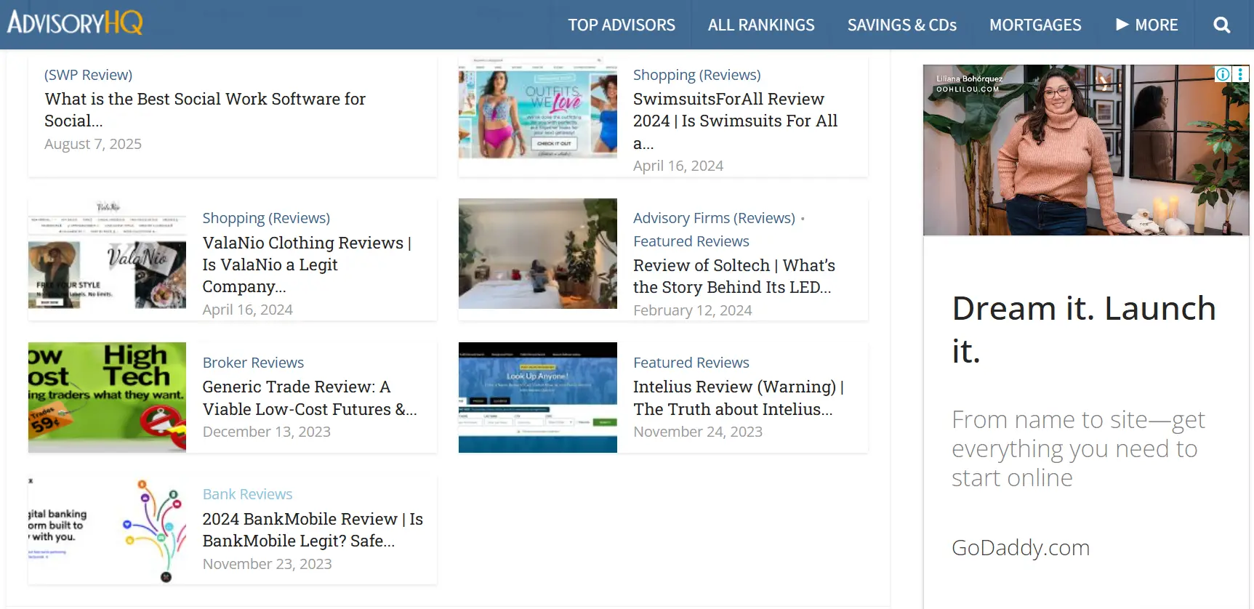Click the April 16, 2024 date under SwimsuitsForAll
Viewport: 1254px width, 609px height.
[x=678, y=166]
